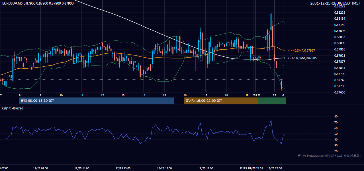364x171 pixels.
Task: Click price axis value 0.88272
Action: [x=340, y=6]
